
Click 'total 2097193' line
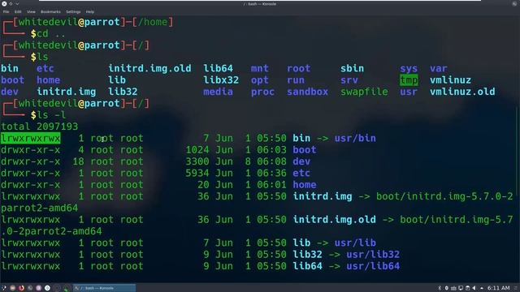tap(40, 127)
